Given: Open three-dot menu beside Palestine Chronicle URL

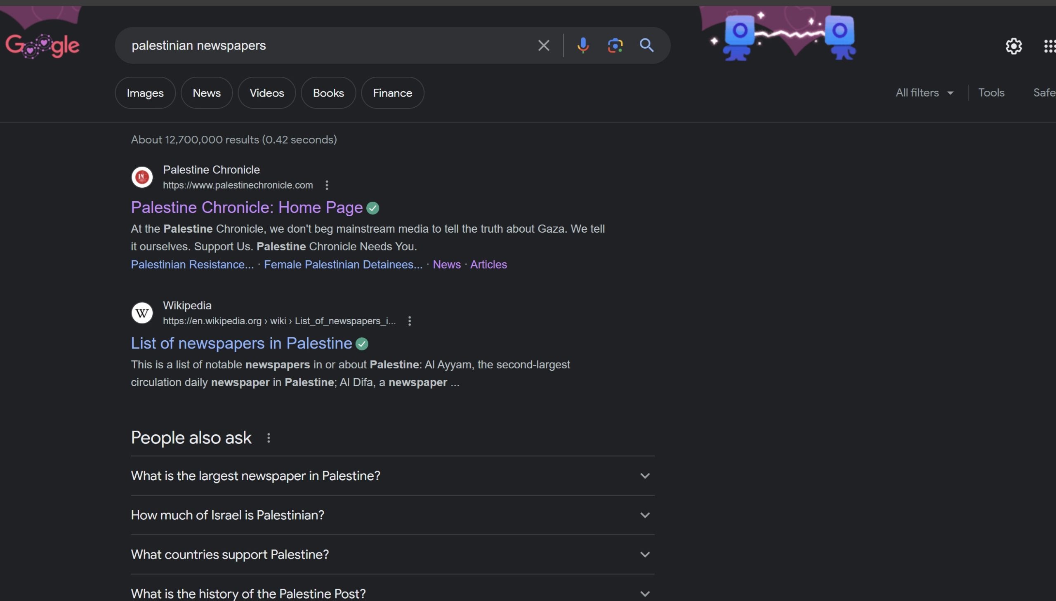Looking at the screenshot, I should (x=327, y=185).
